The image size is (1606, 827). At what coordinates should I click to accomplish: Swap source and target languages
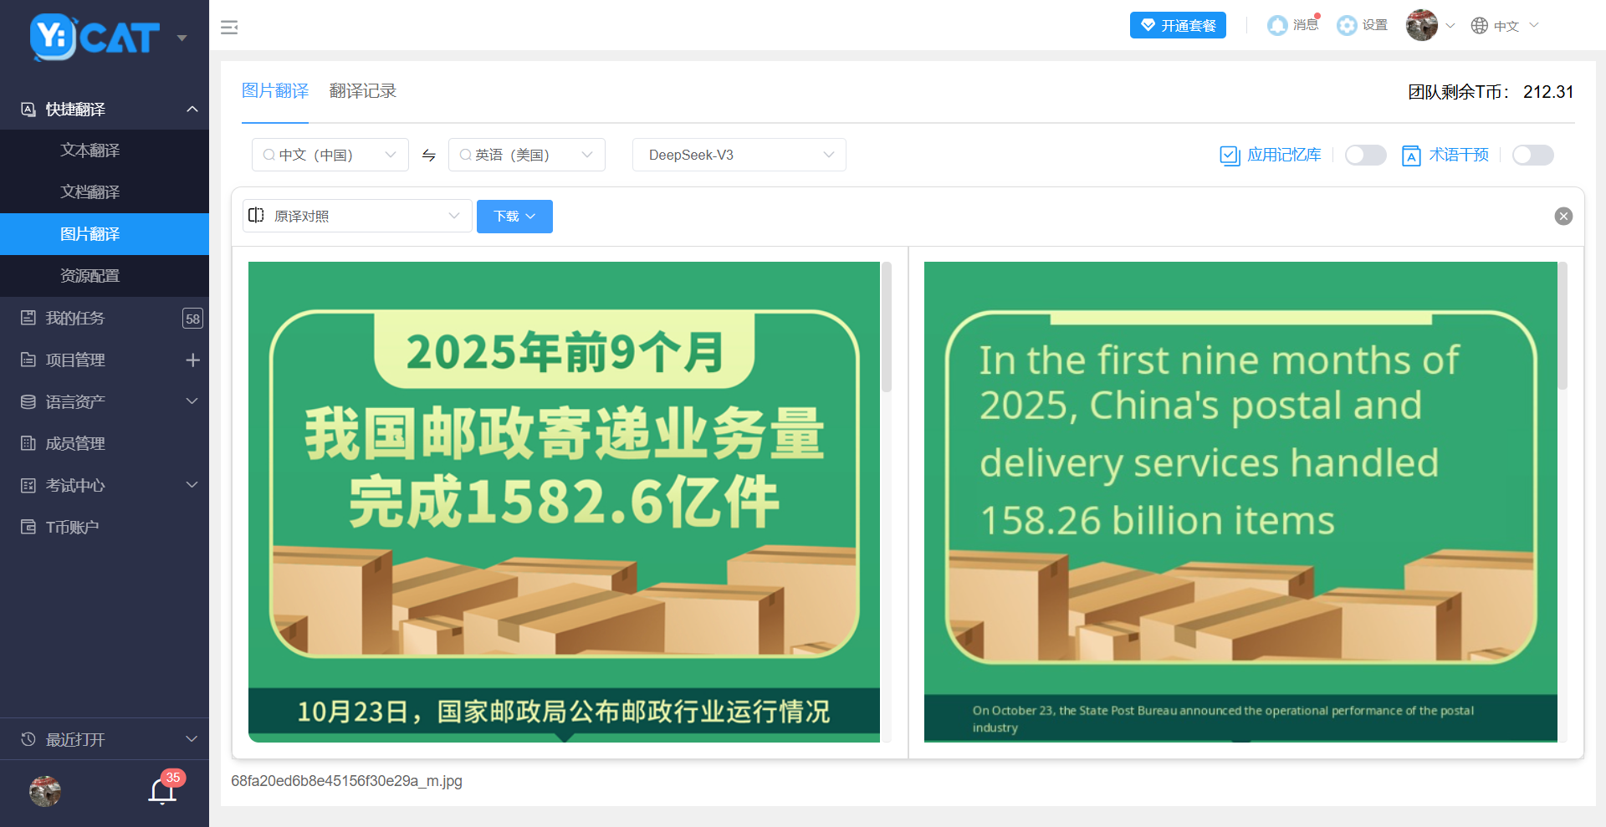(428, 156)
